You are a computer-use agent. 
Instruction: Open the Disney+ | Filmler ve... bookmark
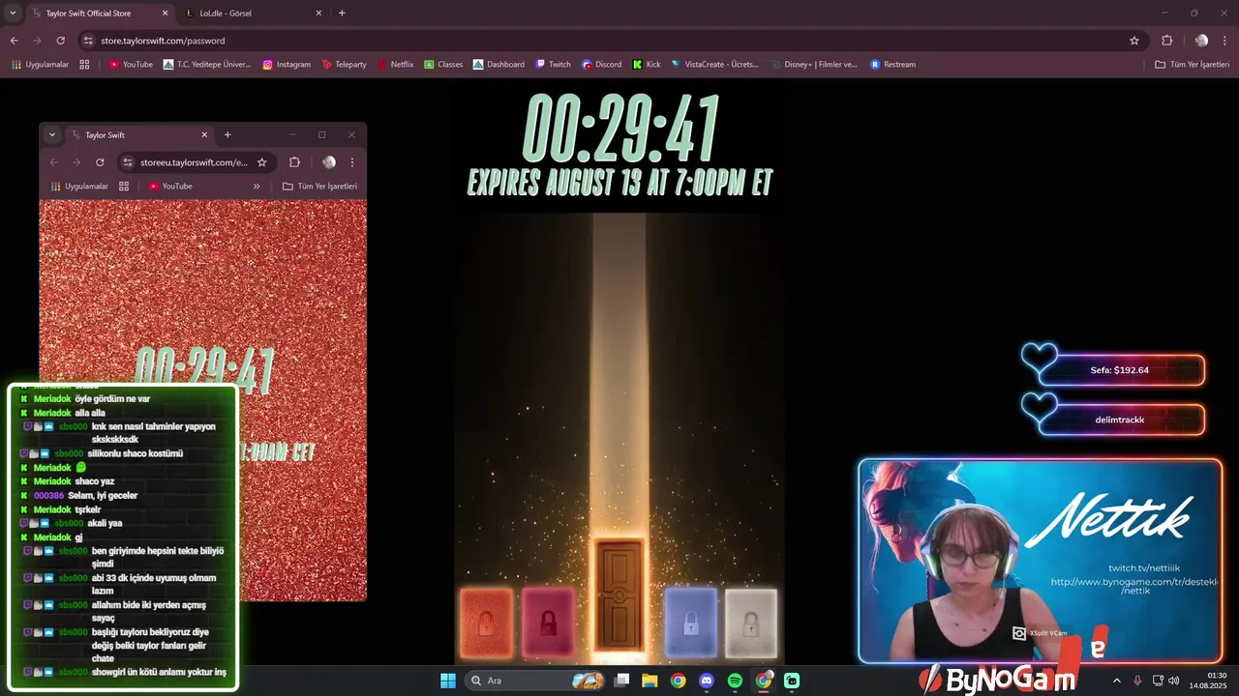tap(814, 65)
